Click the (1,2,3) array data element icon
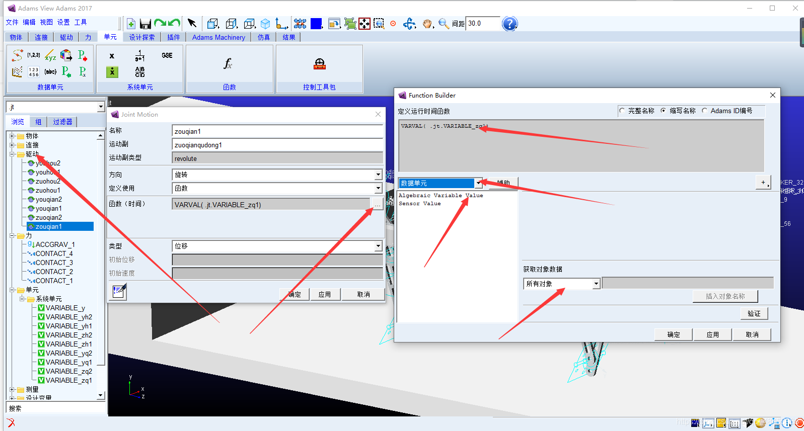The height and width of the screenshot is (431, 804). click(34, 55)
